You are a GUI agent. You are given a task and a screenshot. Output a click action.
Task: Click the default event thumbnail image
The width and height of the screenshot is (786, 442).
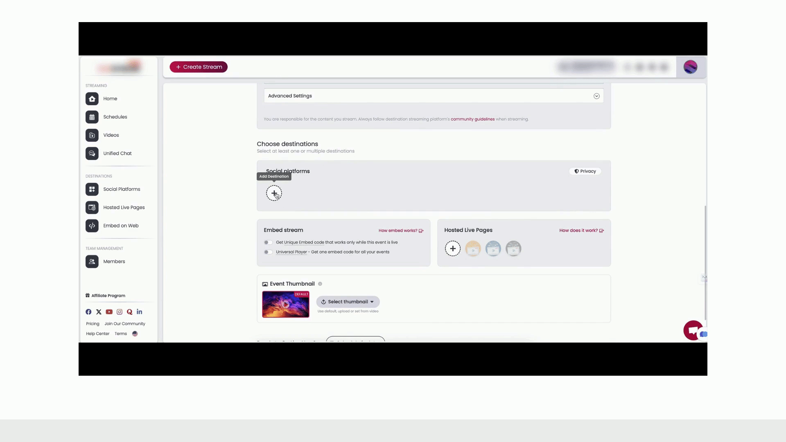point(285,304)
